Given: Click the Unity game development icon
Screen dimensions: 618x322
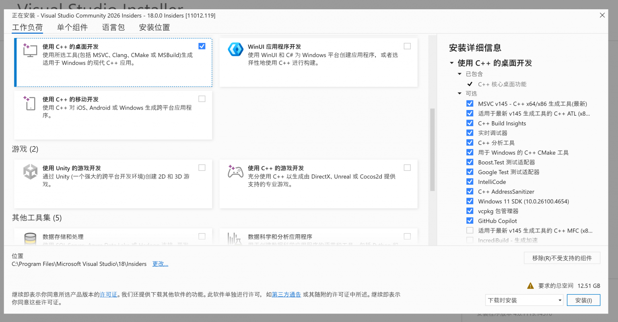Looking at the screenshot, I should click(30, 171).
